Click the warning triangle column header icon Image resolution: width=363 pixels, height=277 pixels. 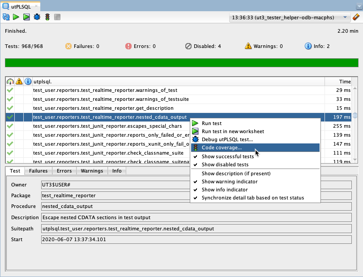[19, 82]
